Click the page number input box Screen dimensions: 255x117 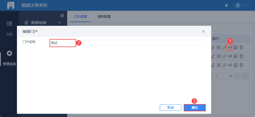[x=221, y=76]
